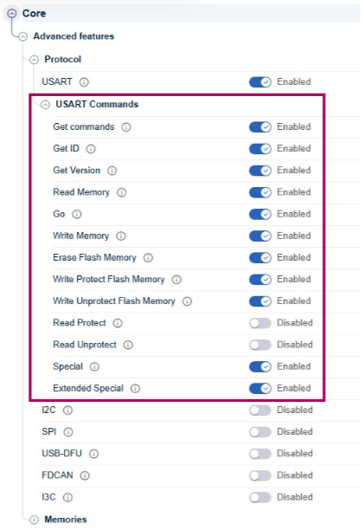Open info icon beside Get commands
This screenshot has width=363, height=530.
(x=126, y=127)
